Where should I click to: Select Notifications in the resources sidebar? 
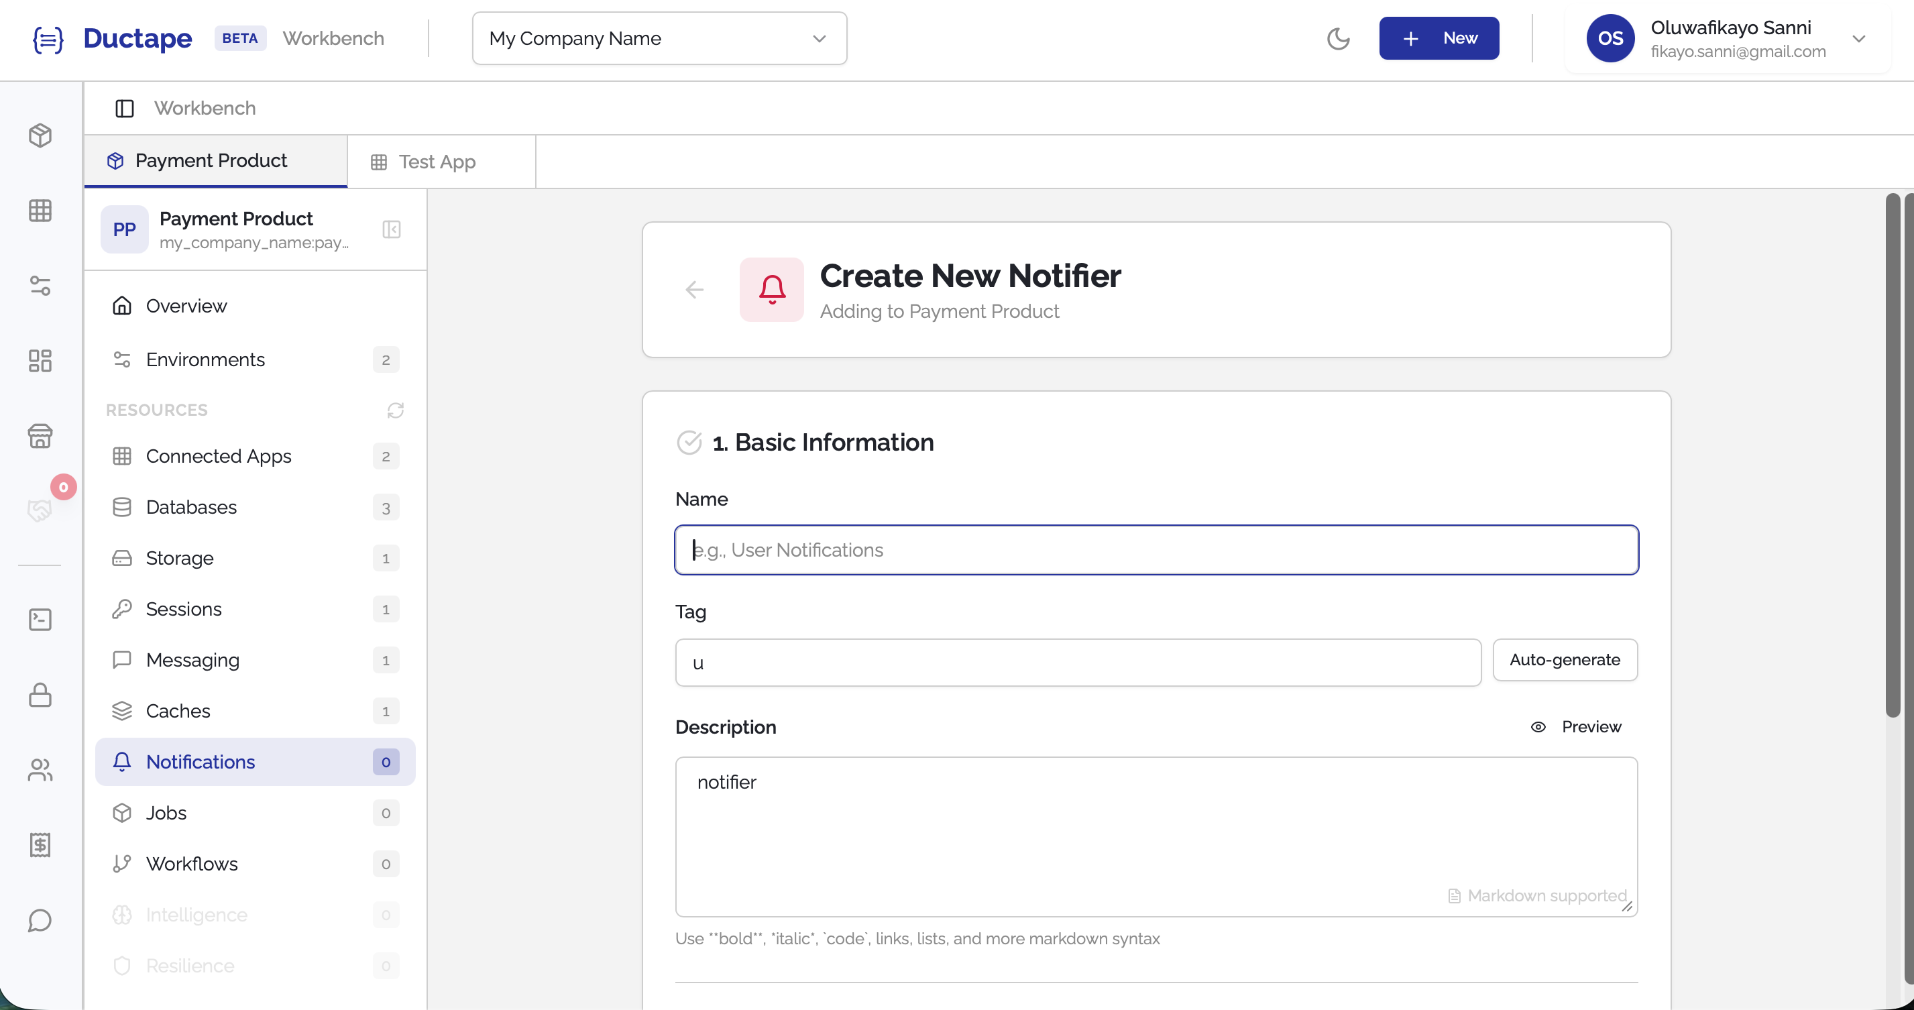(x=200, y=762)
